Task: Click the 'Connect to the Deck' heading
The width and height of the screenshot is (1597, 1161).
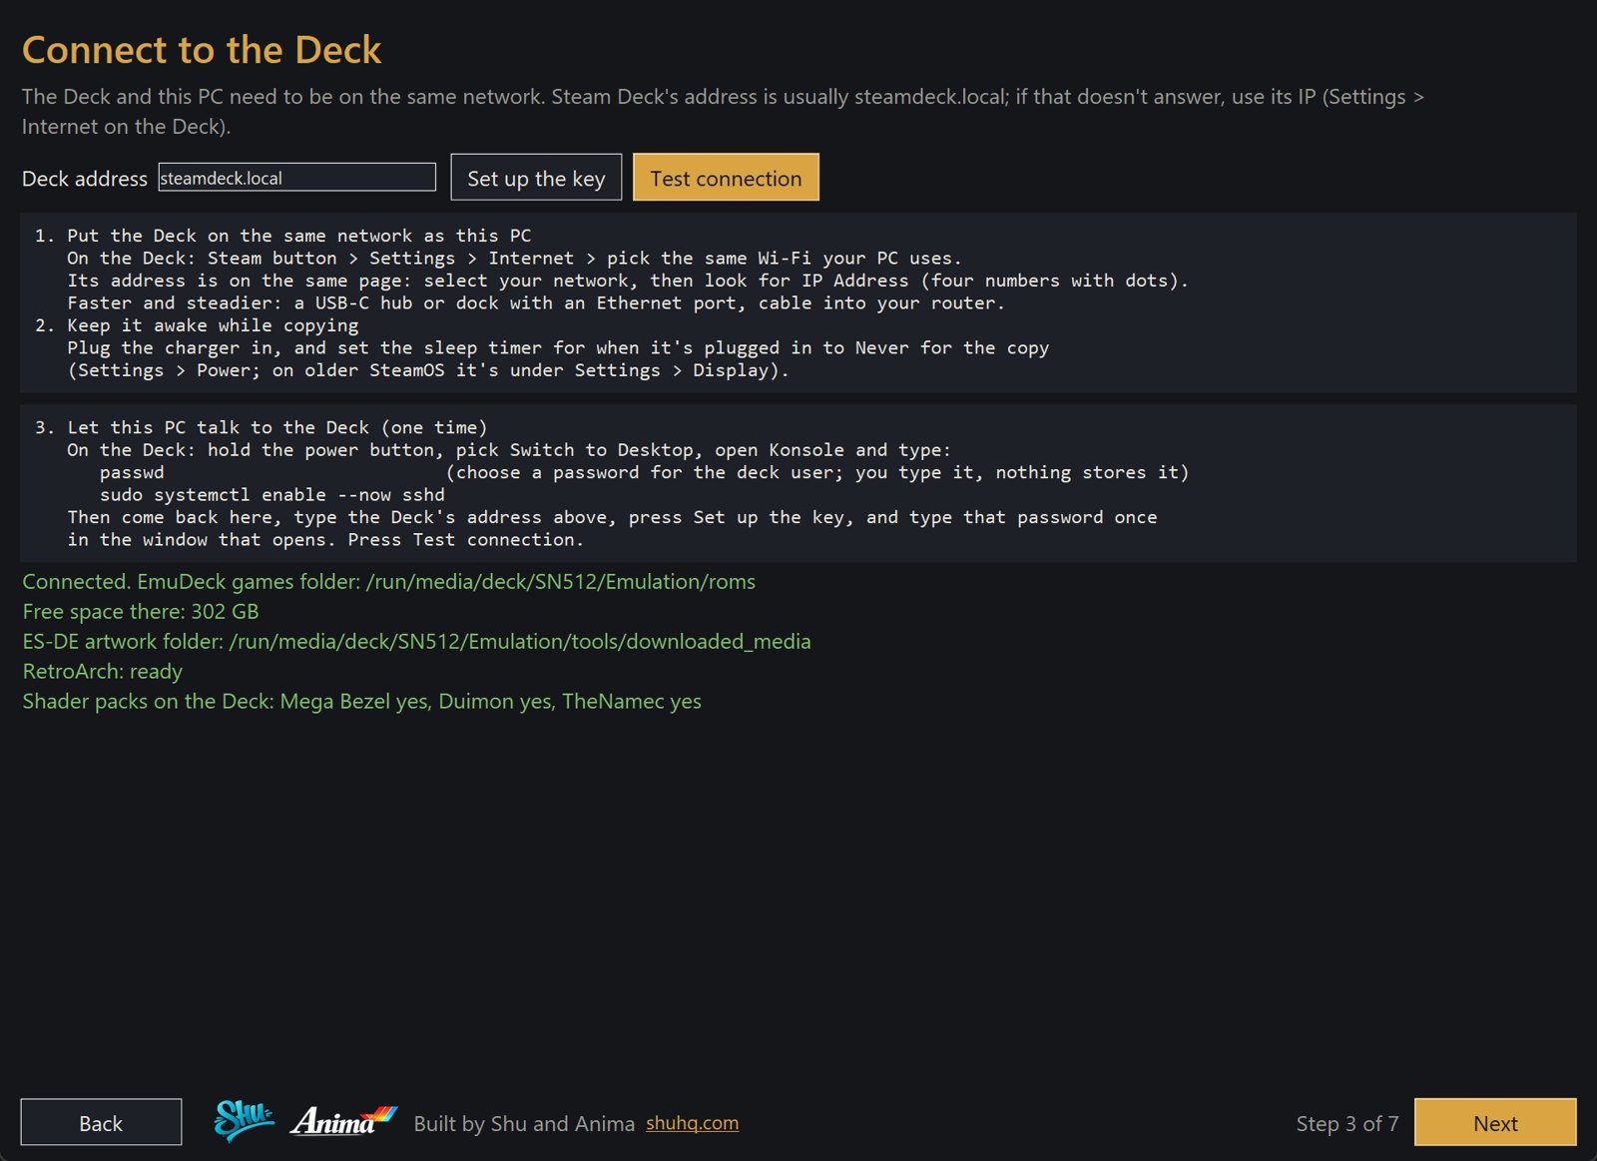Action: point(202,50)
